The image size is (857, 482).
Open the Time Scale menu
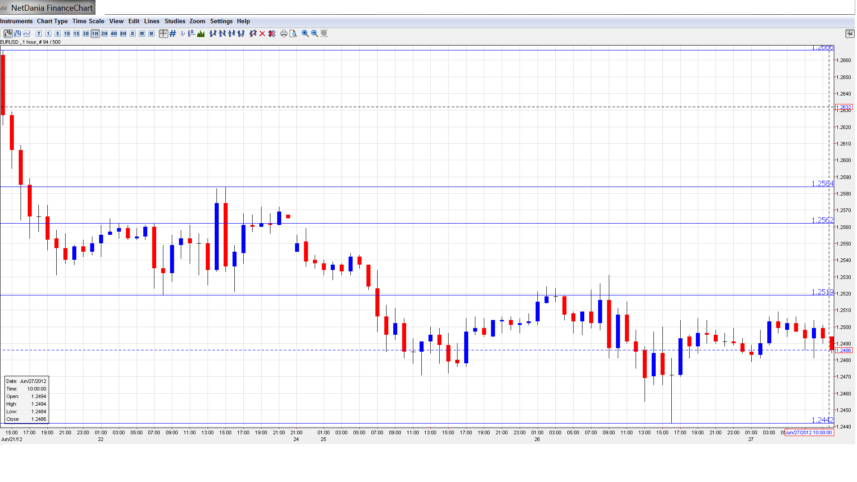(88, 21)
